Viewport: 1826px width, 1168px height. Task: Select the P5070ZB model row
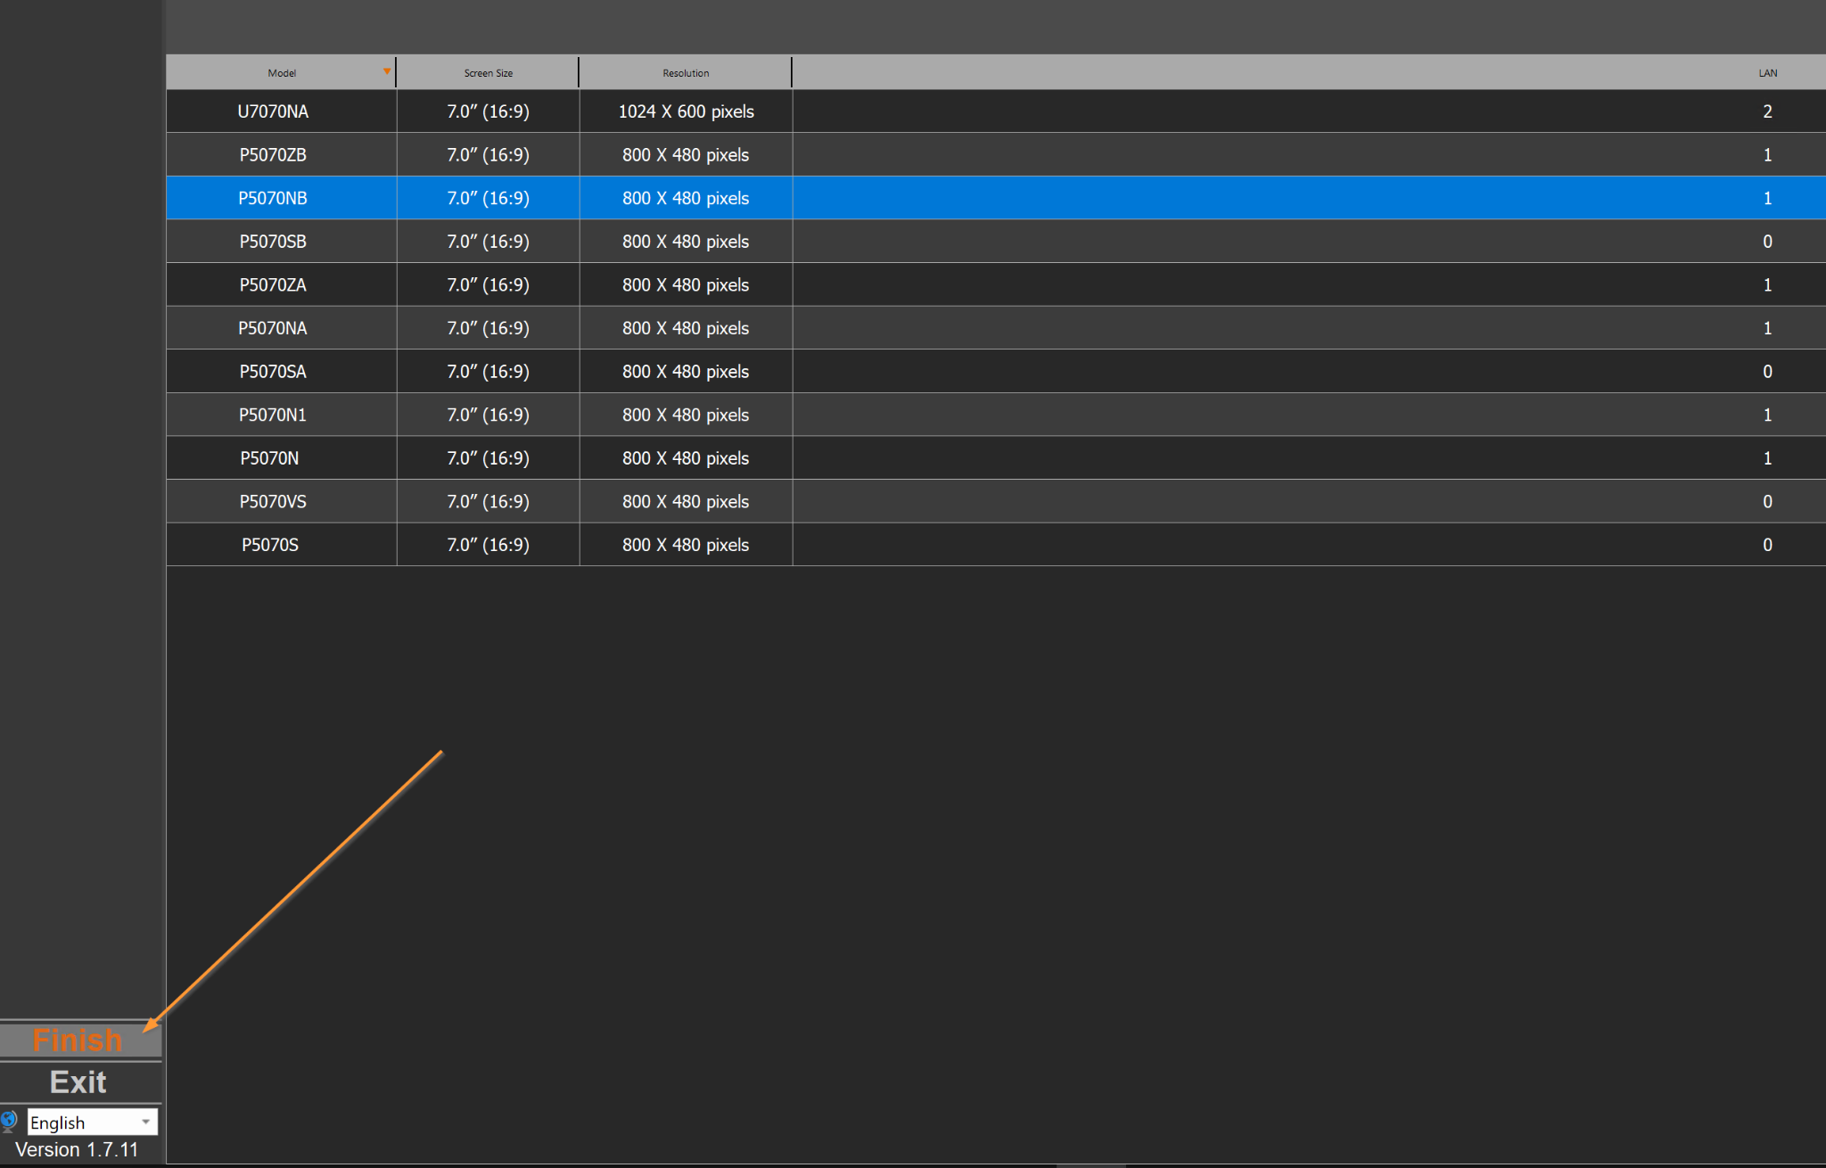tap(273, 155)
